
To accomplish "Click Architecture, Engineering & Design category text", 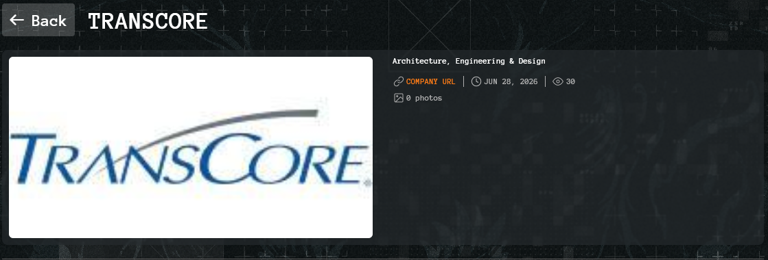I will [x=469, y=61].
